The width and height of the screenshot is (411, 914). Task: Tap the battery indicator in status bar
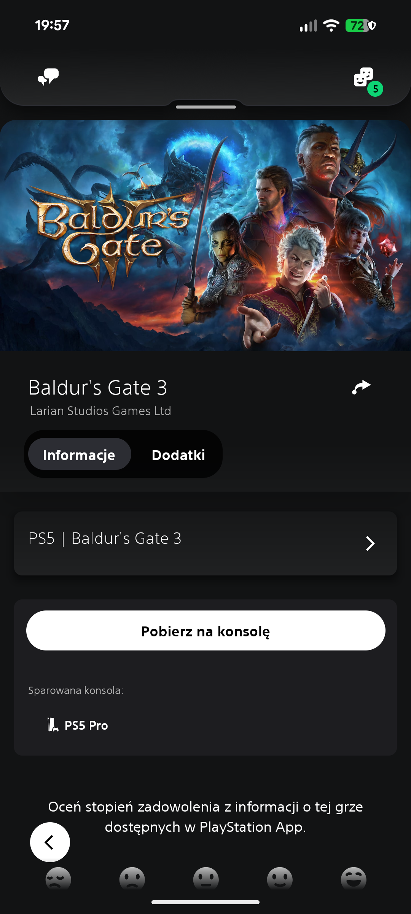click(357, 26)
